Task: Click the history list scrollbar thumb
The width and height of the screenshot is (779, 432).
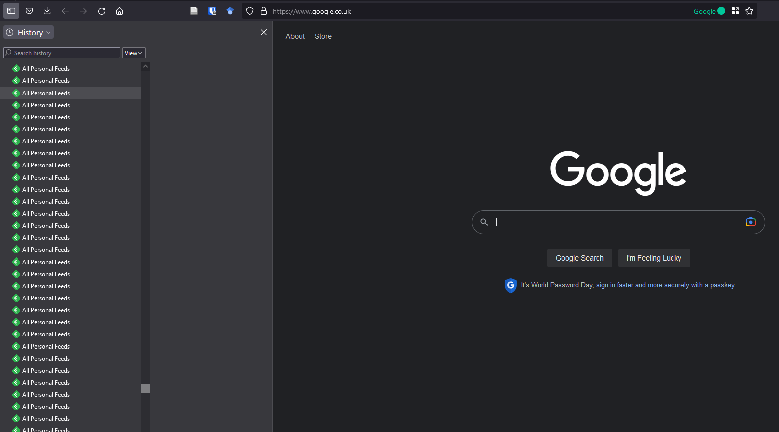Action: click(146, 388)
